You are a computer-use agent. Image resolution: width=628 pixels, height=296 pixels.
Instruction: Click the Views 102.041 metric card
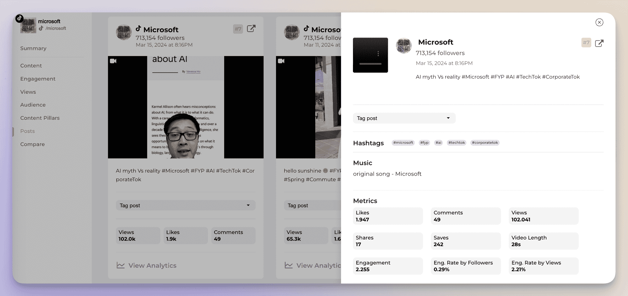[x=544, y=216]
